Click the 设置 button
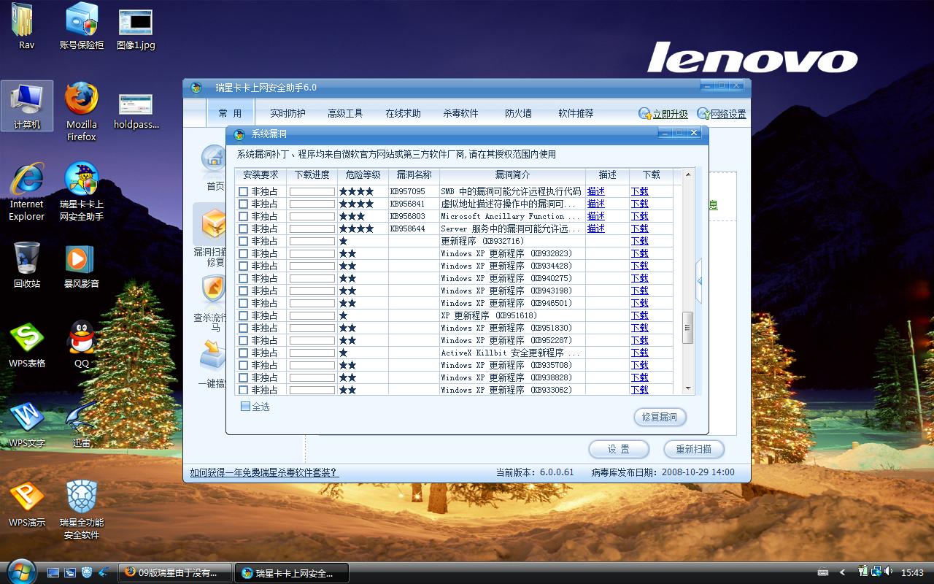This screenshot has width=934, height=584. [x=619, y=449]
